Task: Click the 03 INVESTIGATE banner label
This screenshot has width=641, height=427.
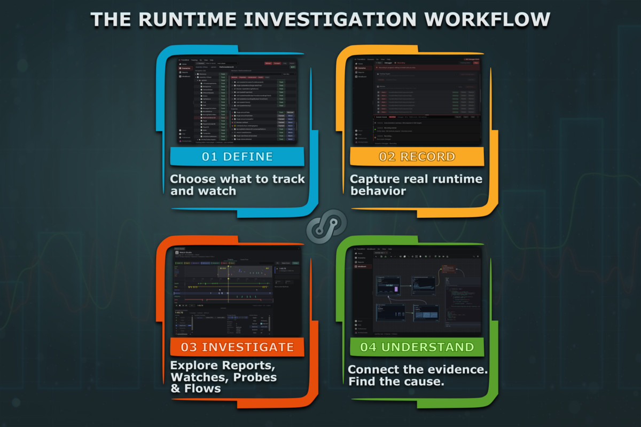Action: (237, 347)
